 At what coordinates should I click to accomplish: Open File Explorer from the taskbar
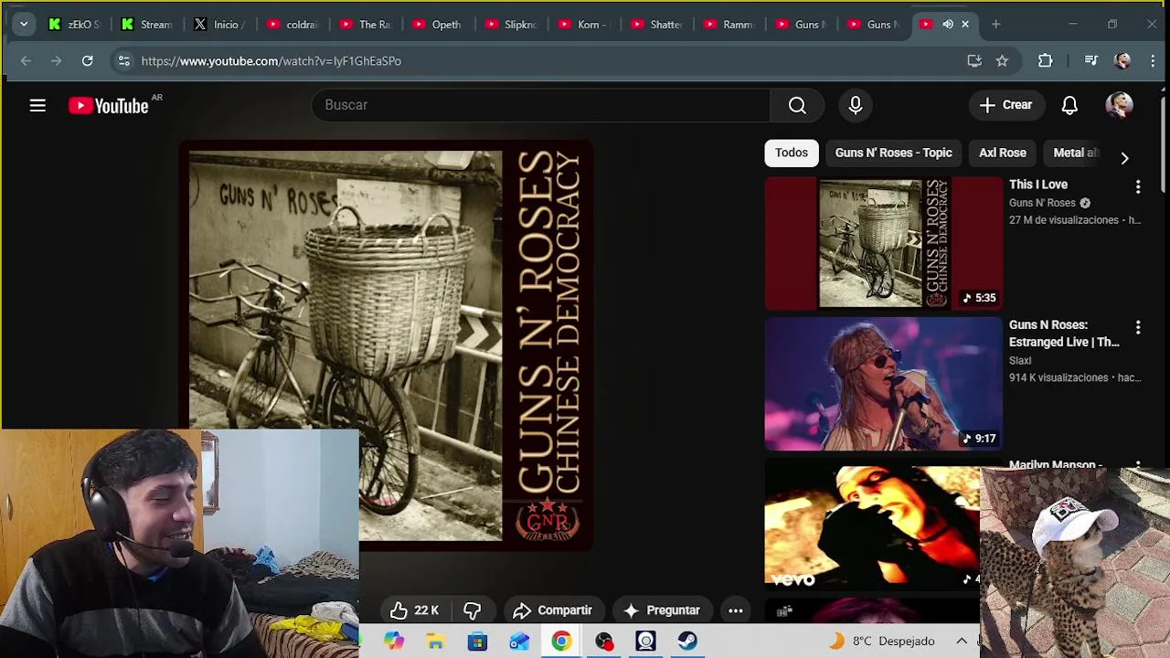click(435, 642)
